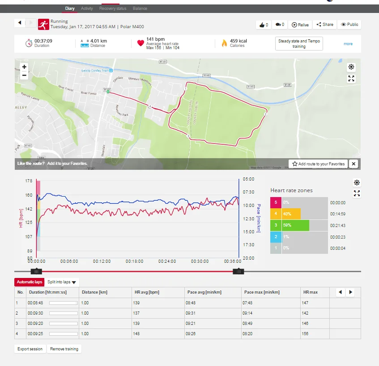Screen dimensions: 379x366
Task: Zoom out on the route map
Action: tap(24, 76)
